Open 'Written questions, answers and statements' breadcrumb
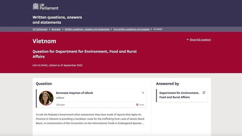This screenshot has width=242, height=136. [x=87, y=29]
